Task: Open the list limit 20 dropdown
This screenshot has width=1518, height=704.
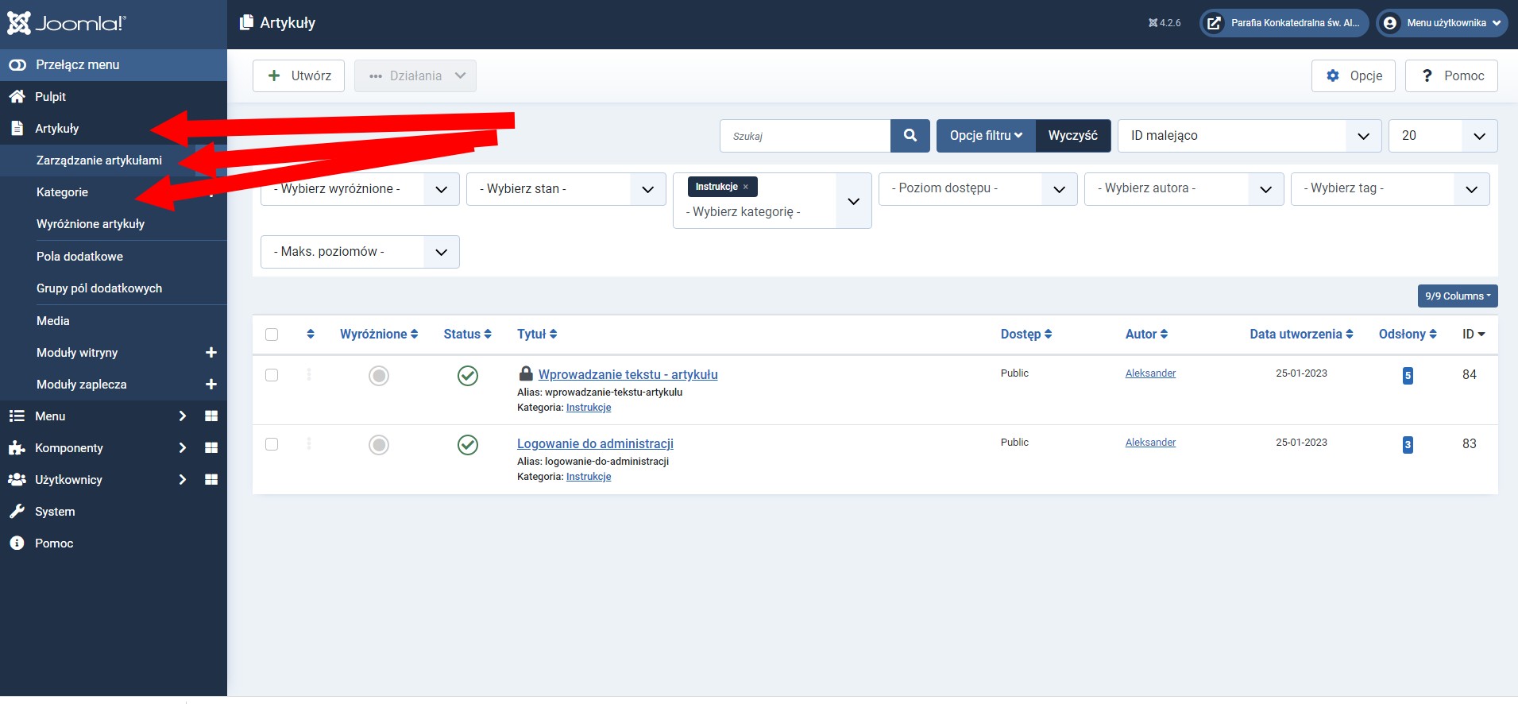Action: [x=1443, y=136]
